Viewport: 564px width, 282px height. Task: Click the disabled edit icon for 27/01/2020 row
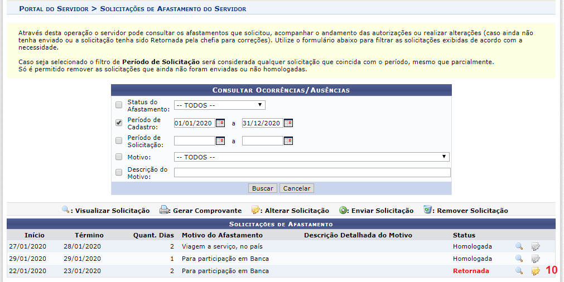tap(536, 246)
